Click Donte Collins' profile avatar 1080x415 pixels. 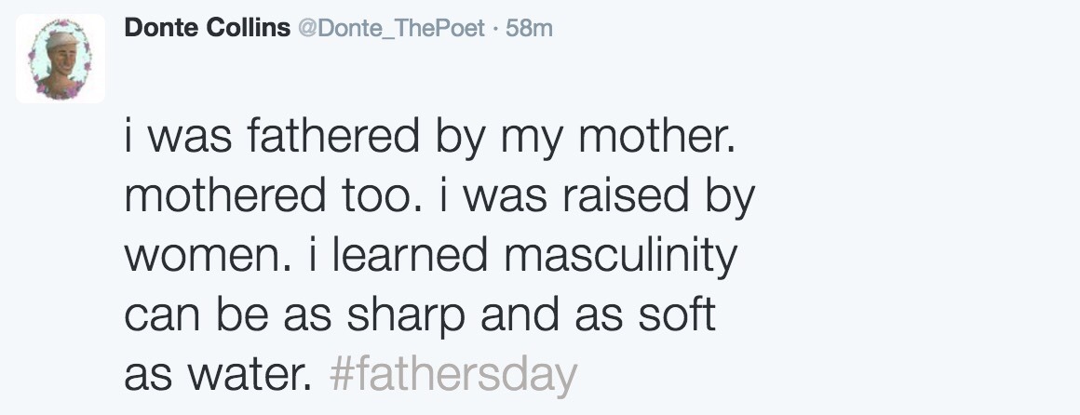click(61, 59)
